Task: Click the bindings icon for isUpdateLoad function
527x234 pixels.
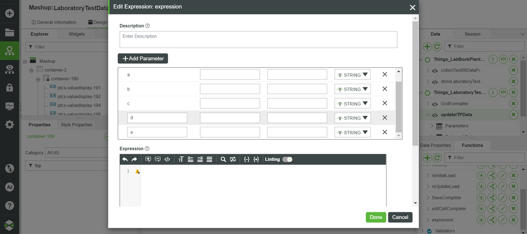Action: (x=492, y=187)
